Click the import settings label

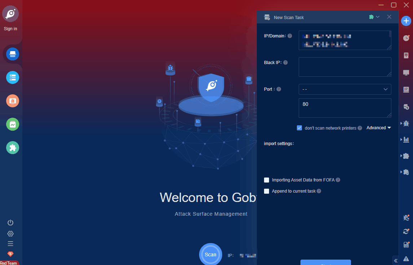279,144
